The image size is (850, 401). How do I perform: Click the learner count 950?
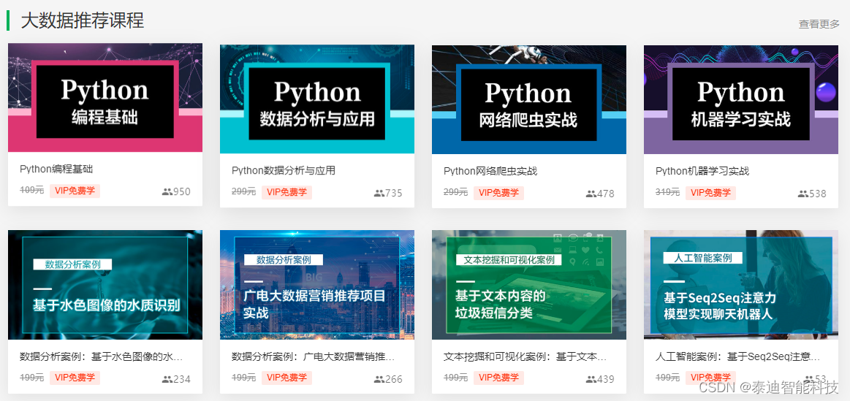[x=182, y=192]
